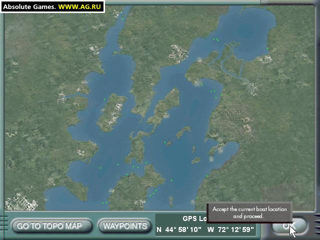Select the GPS latitude N 44° 58' 10" readout
This screenshot has height=240, width=320.
tap(179, 229)
